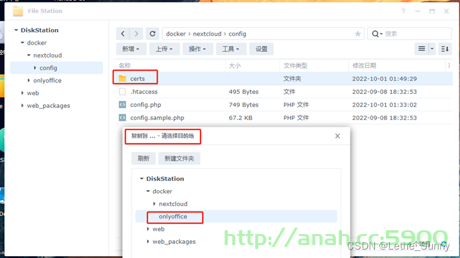Click the .htaccess file icon
460x258 pixels.
pos(123,92)
